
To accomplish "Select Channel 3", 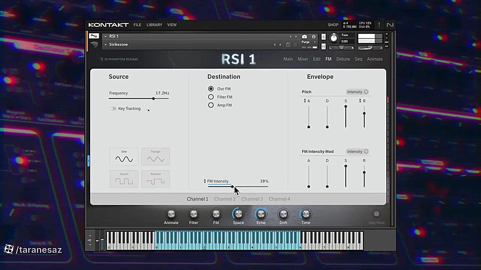I will tap(252, 199).
